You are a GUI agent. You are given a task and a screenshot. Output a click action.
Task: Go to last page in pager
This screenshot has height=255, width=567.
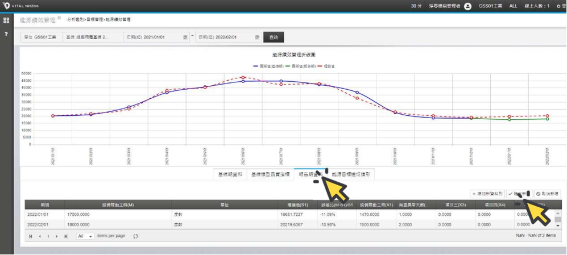pos(66,236)
